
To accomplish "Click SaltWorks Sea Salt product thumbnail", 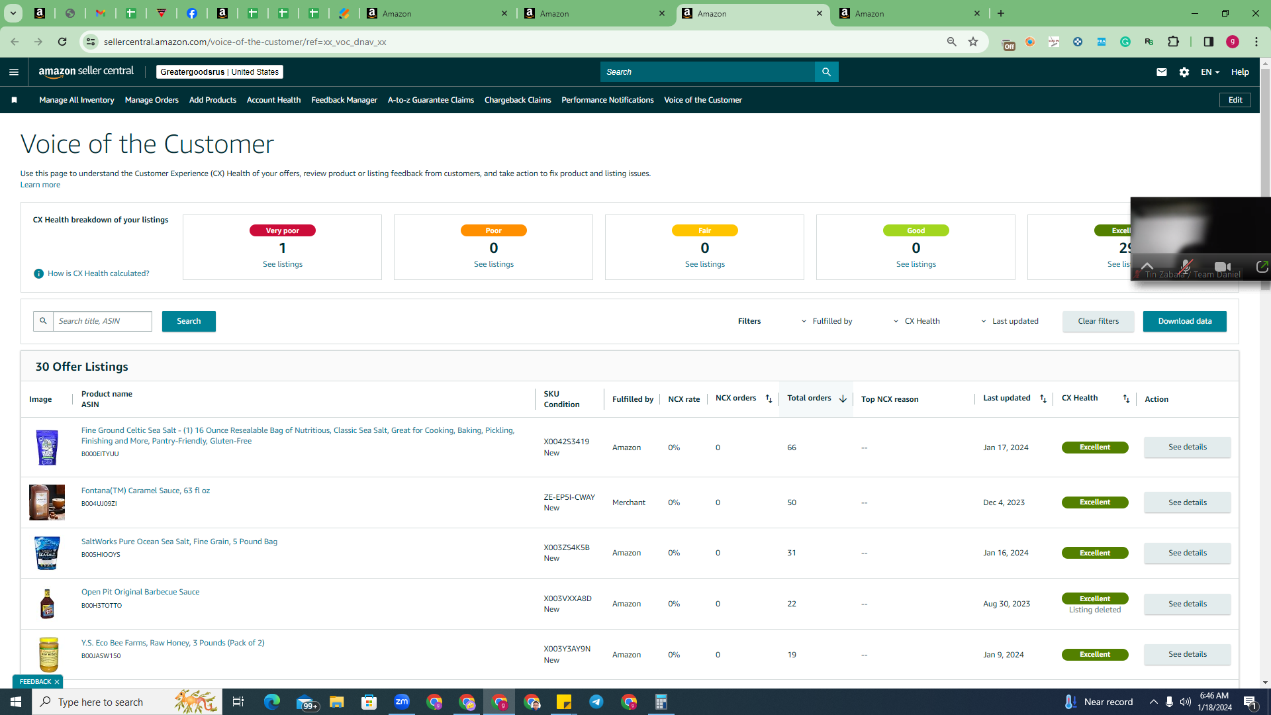I will coord(47,553).
